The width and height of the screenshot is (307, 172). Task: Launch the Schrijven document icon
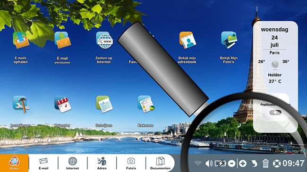pos(104,104)
